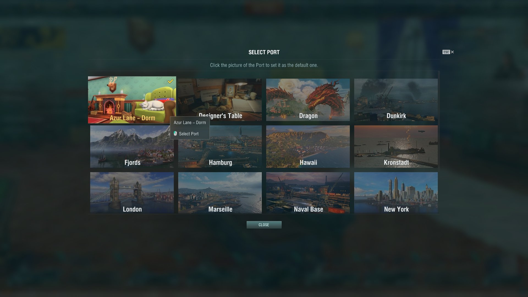Click the port list vertical scrollbar
528x297 pixels.
click(x=439, y=121)
